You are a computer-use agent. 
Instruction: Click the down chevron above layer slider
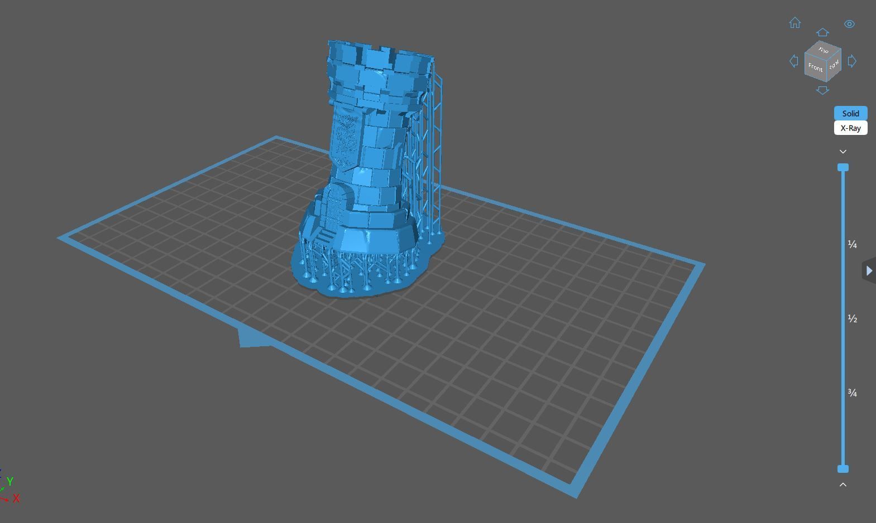(843, 152)
